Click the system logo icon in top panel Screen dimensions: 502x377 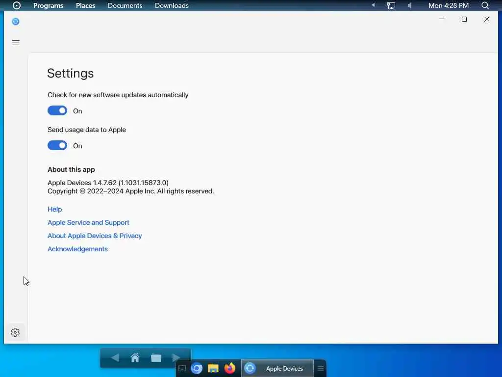(17, 5)
